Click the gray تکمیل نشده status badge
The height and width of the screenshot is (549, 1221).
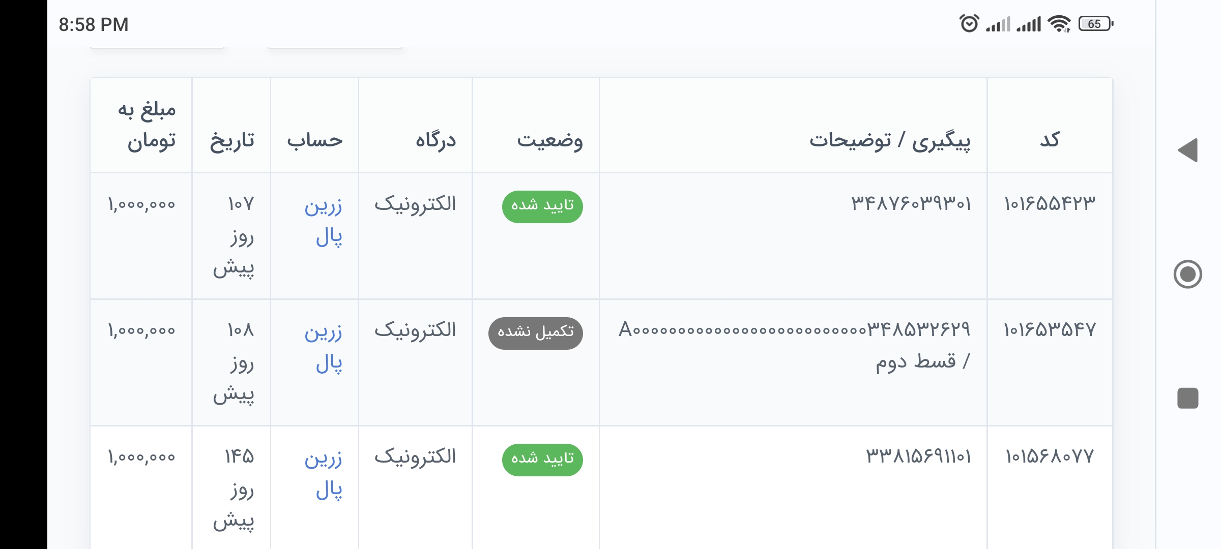(x=536, y=333)
